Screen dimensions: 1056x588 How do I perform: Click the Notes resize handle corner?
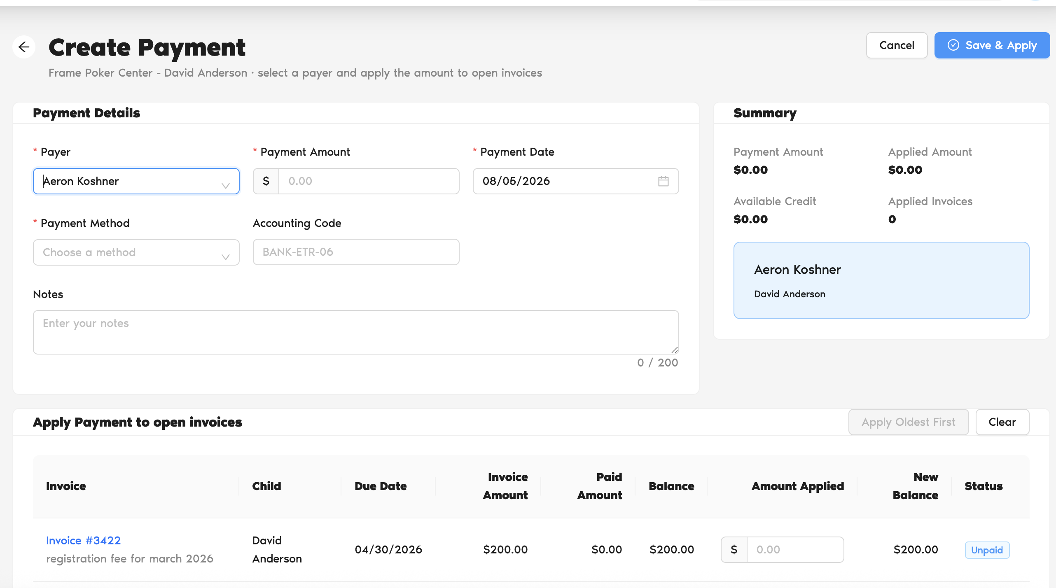tap(674, 350)
